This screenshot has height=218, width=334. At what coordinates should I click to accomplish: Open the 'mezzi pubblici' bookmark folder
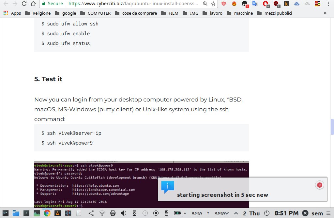[275, 13]
